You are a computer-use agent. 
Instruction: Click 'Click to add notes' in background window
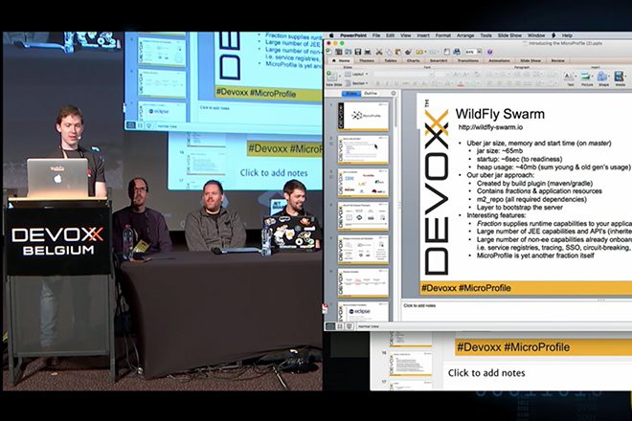(486, 373)
